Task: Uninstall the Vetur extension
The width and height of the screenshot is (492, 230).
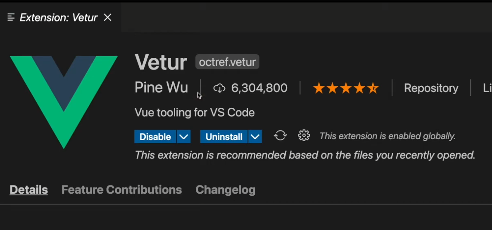Action: tap(224, 137)
